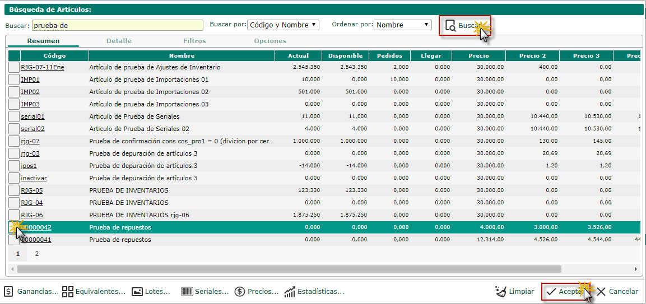646x304 pixels.
Task: Click the Buscar magnifier icon
Action: point(450,26)
